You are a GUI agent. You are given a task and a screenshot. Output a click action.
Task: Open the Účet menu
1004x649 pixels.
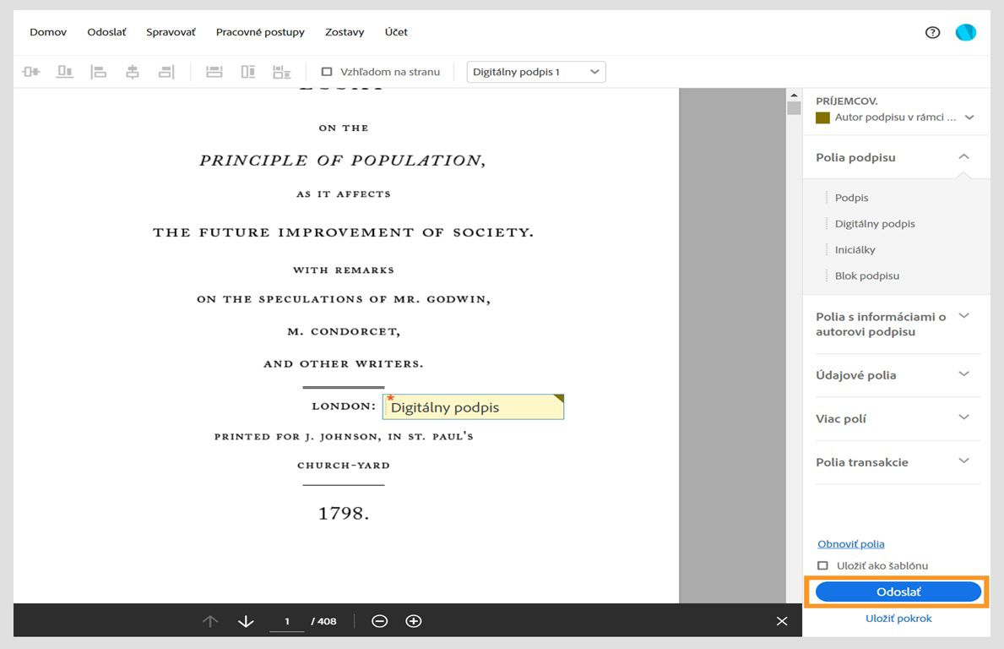coord(396,32)
